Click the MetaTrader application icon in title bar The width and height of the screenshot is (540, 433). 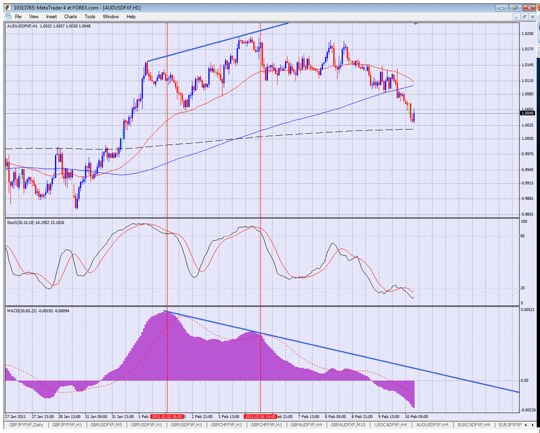click(8, 8)
